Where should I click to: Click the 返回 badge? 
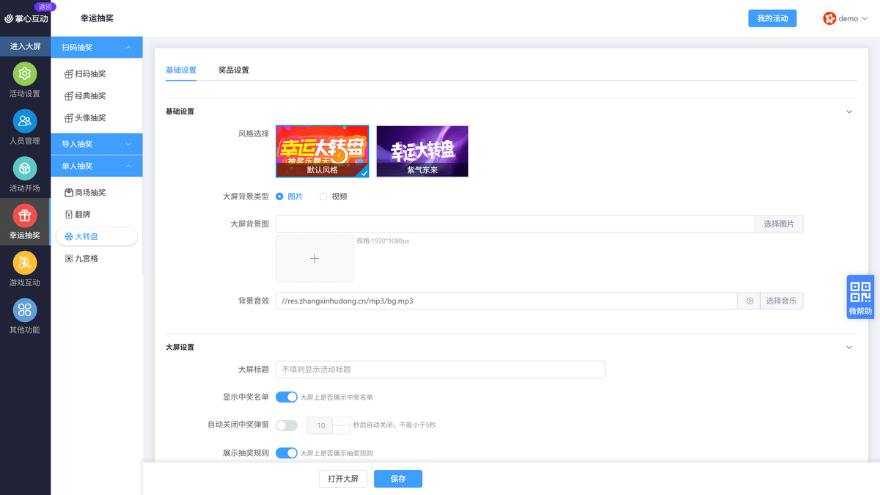pyautogui.click(x=45, y=6)
